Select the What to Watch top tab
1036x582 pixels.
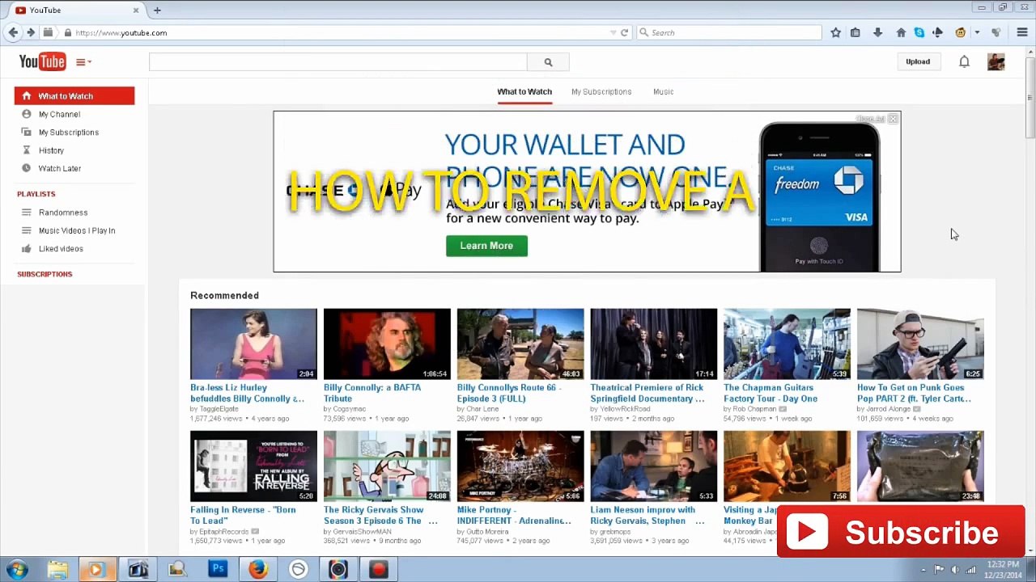click(524, 91)
